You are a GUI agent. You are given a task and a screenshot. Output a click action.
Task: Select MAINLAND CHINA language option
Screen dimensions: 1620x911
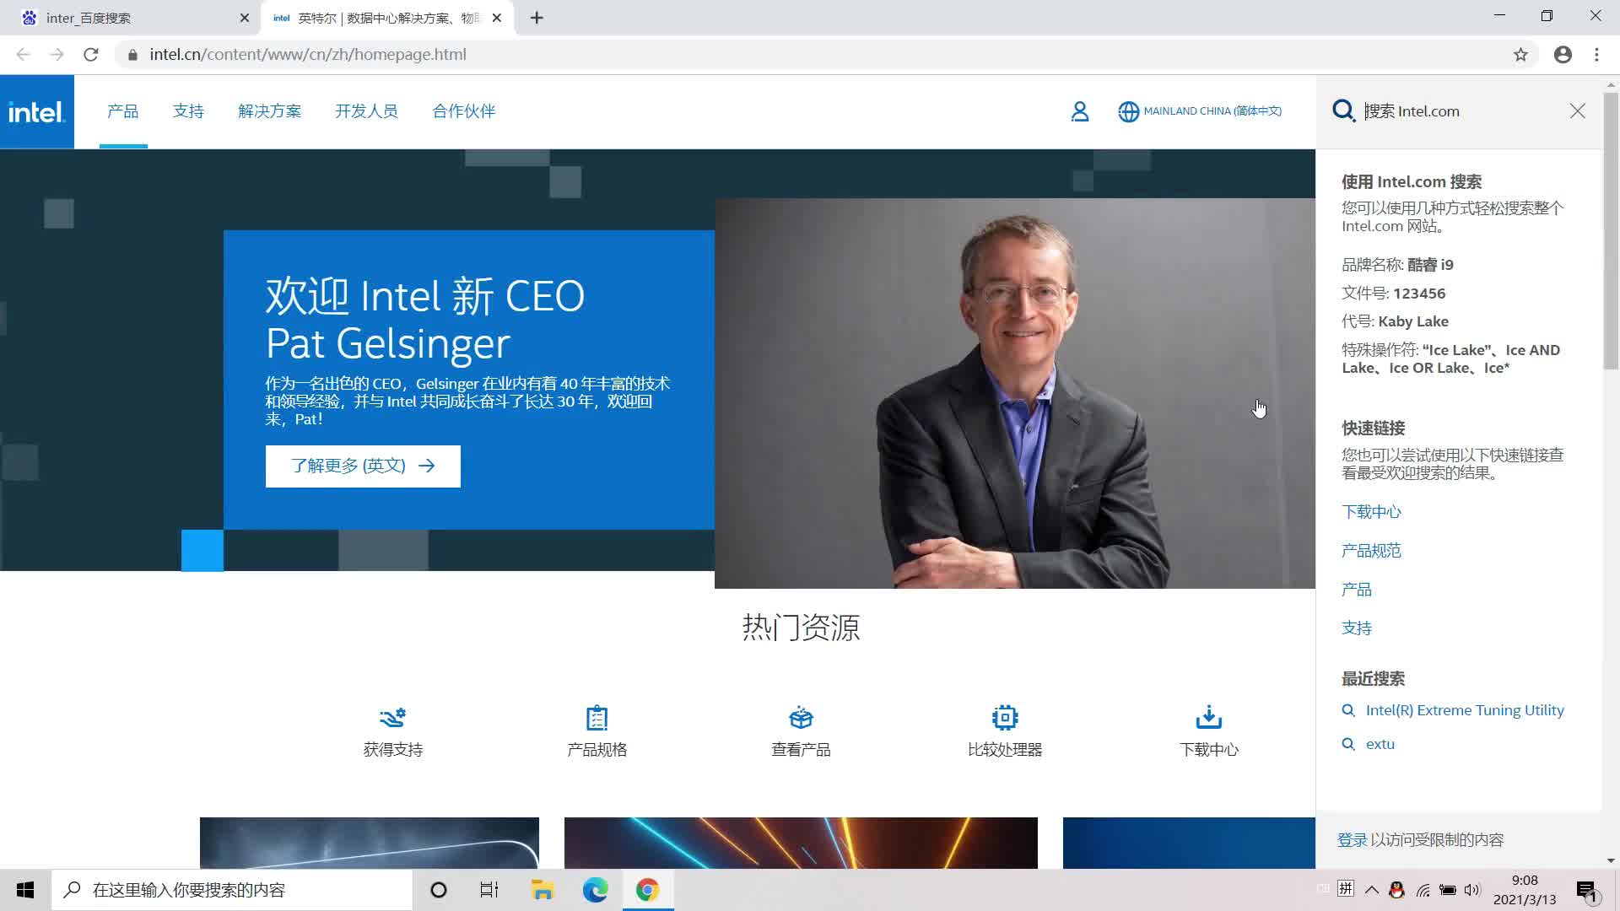pyautogui.click(x=1212, y=111)
